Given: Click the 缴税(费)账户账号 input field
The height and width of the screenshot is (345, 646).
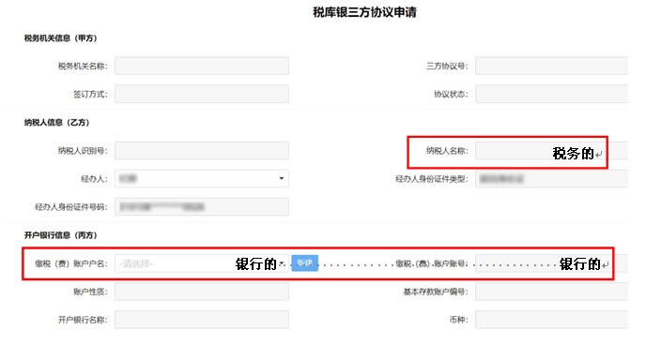Looking at the screenshot, I should pyautogui.click(x=552, y=263).
